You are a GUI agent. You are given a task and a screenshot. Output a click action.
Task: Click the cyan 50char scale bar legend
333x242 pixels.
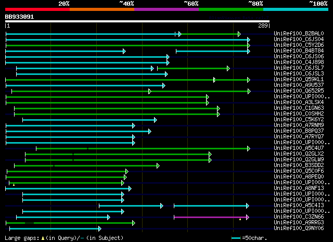pyautogui.click(x=236, y=238)
